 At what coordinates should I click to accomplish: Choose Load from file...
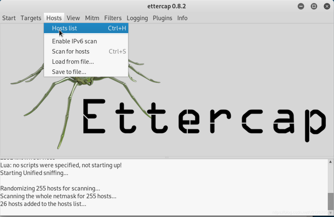(x=86, y=61)
